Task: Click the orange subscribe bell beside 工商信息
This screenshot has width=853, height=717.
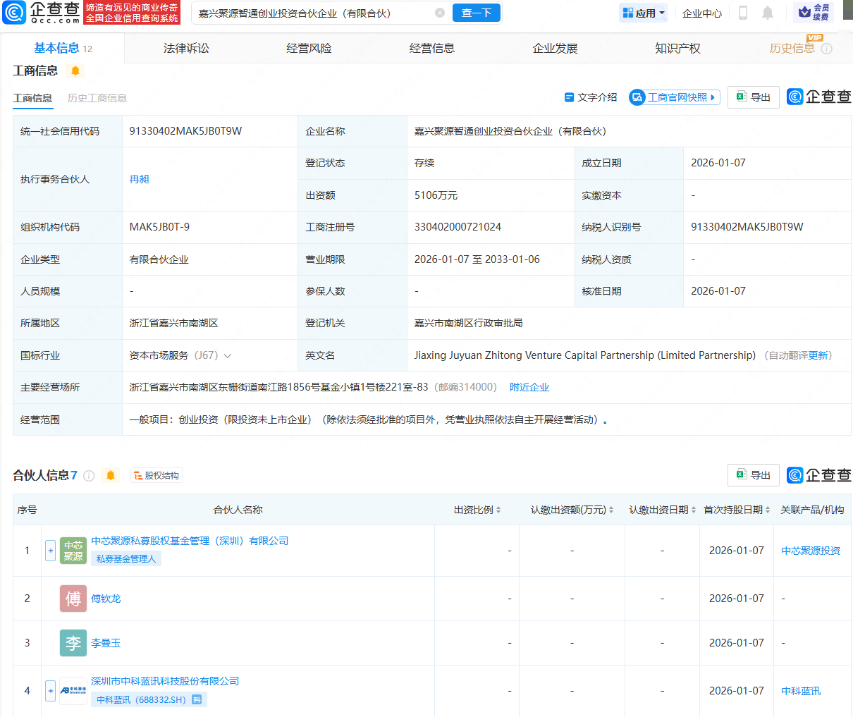Action: coord(75,71)
